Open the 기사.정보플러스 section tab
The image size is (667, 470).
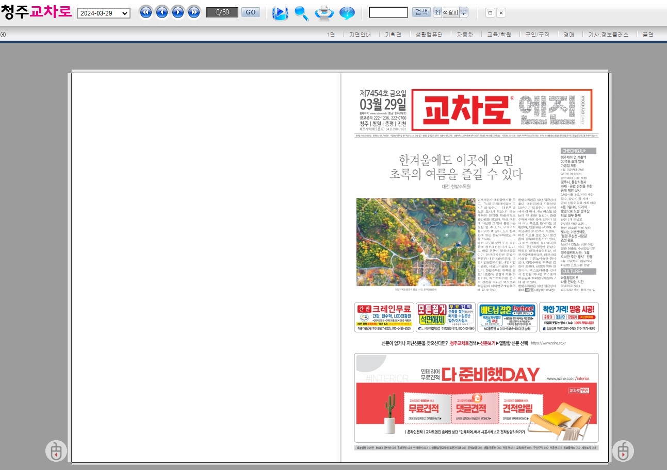point(608,35)
